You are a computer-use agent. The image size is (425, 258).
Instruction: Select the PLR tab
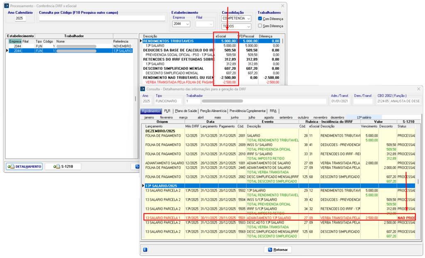[167, 111]
